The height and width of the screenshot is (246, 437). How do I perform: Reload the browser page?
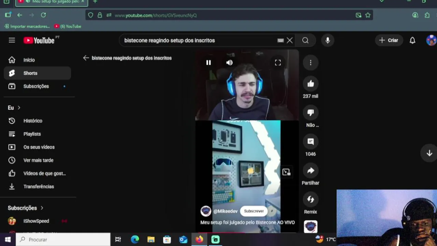(43, 15)
